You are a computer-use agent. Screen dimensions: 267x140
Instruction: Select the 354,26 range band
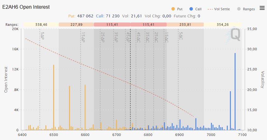[222, 24]
